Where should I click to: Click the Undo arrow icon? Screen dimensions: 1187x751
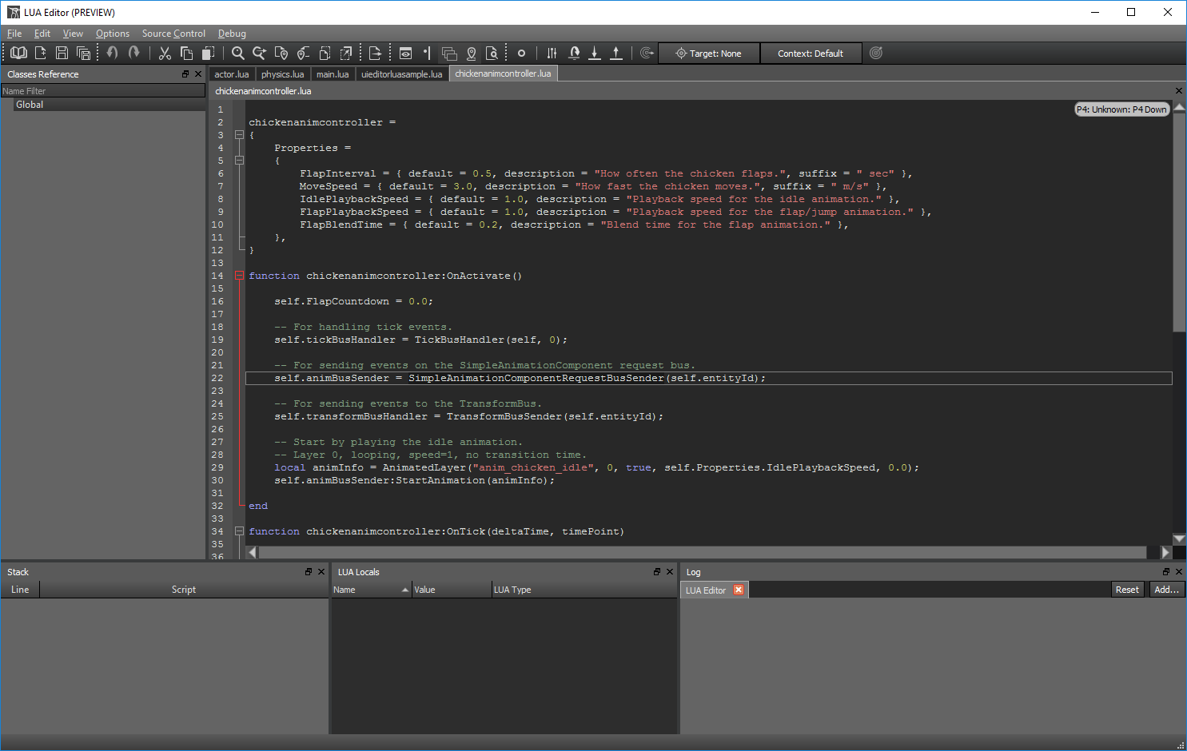click(x=113, y=54)
